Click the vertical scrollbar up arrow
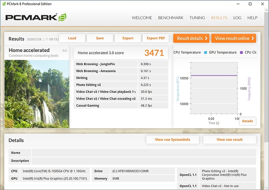 tap(266, 10)
